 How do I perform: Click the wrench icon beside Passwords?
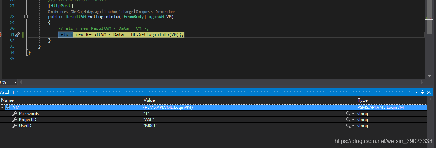point(15,114)
